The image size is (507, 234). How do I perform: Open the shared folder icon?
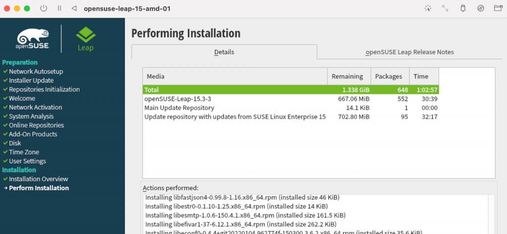coord(498,8)
